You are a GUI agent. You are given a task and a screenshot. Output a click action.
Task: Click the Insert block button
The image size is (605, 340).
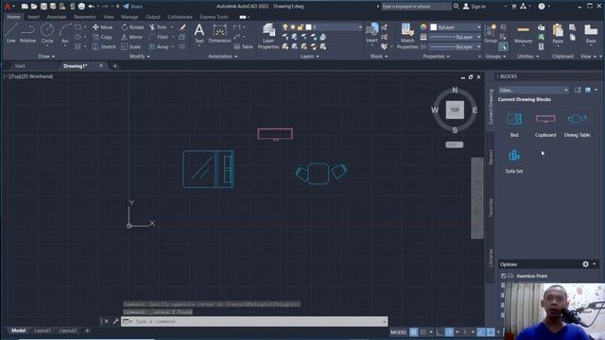pos(372,33)
